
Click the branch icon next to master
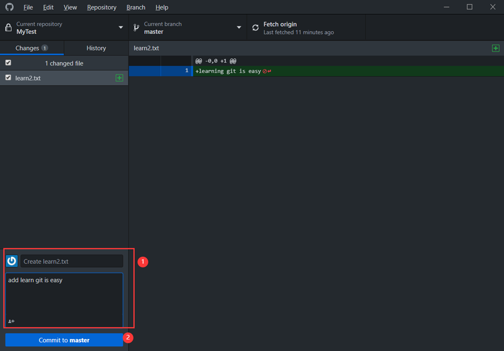pos(136,28)
